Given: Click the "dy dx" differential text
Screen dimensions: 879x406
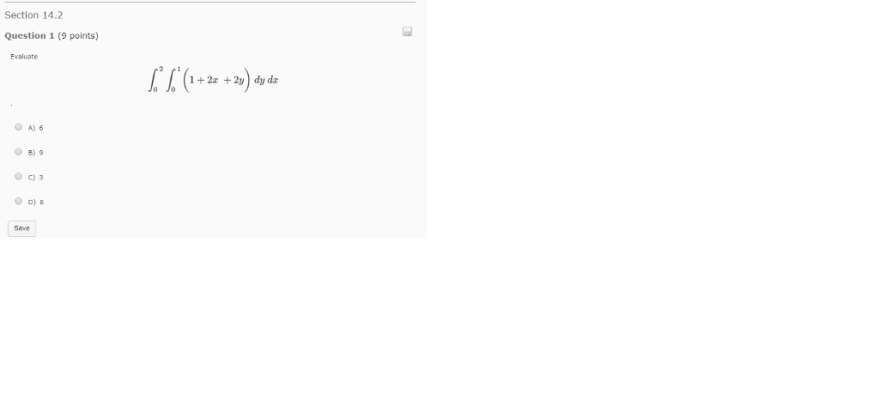Looking at the screenshot, I should click(266, 80).
